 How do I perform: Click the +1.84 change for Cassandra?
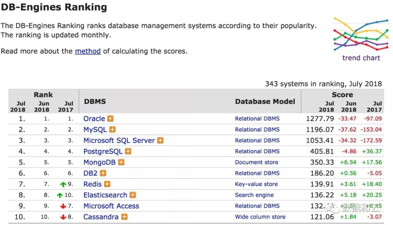click(x=348, y=217)
